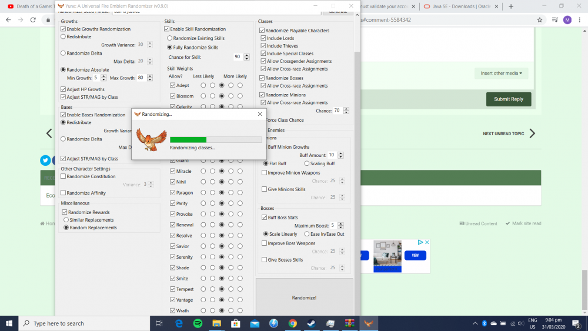Check Give Bosses Skills
Image resolution: width=588 pixels, height=331 pixels.
(265, 260)
